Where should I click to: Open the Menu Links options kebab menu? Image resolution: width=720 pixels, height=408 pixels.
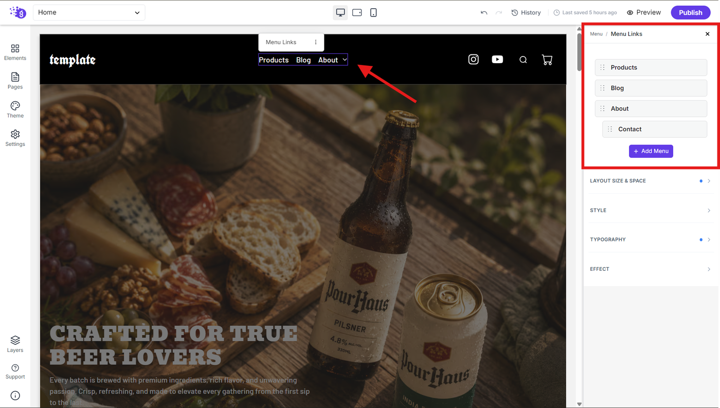point(316,42)
